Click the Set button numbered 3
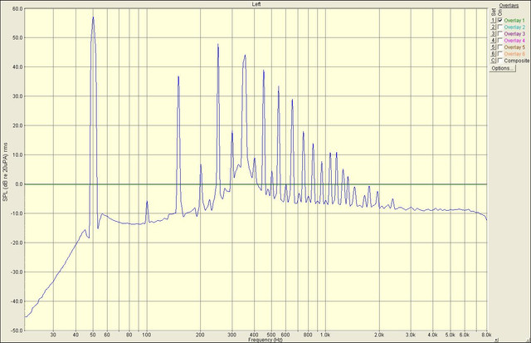The width and height of the screenshot is (531, 343). [494, 33]
